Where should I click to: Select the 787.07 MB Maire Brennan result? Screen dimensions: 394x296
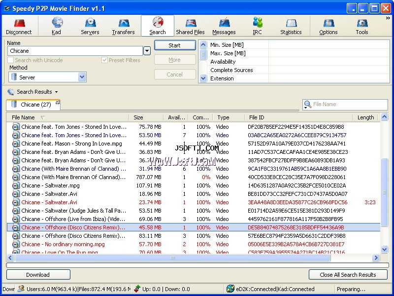(194, 177)
